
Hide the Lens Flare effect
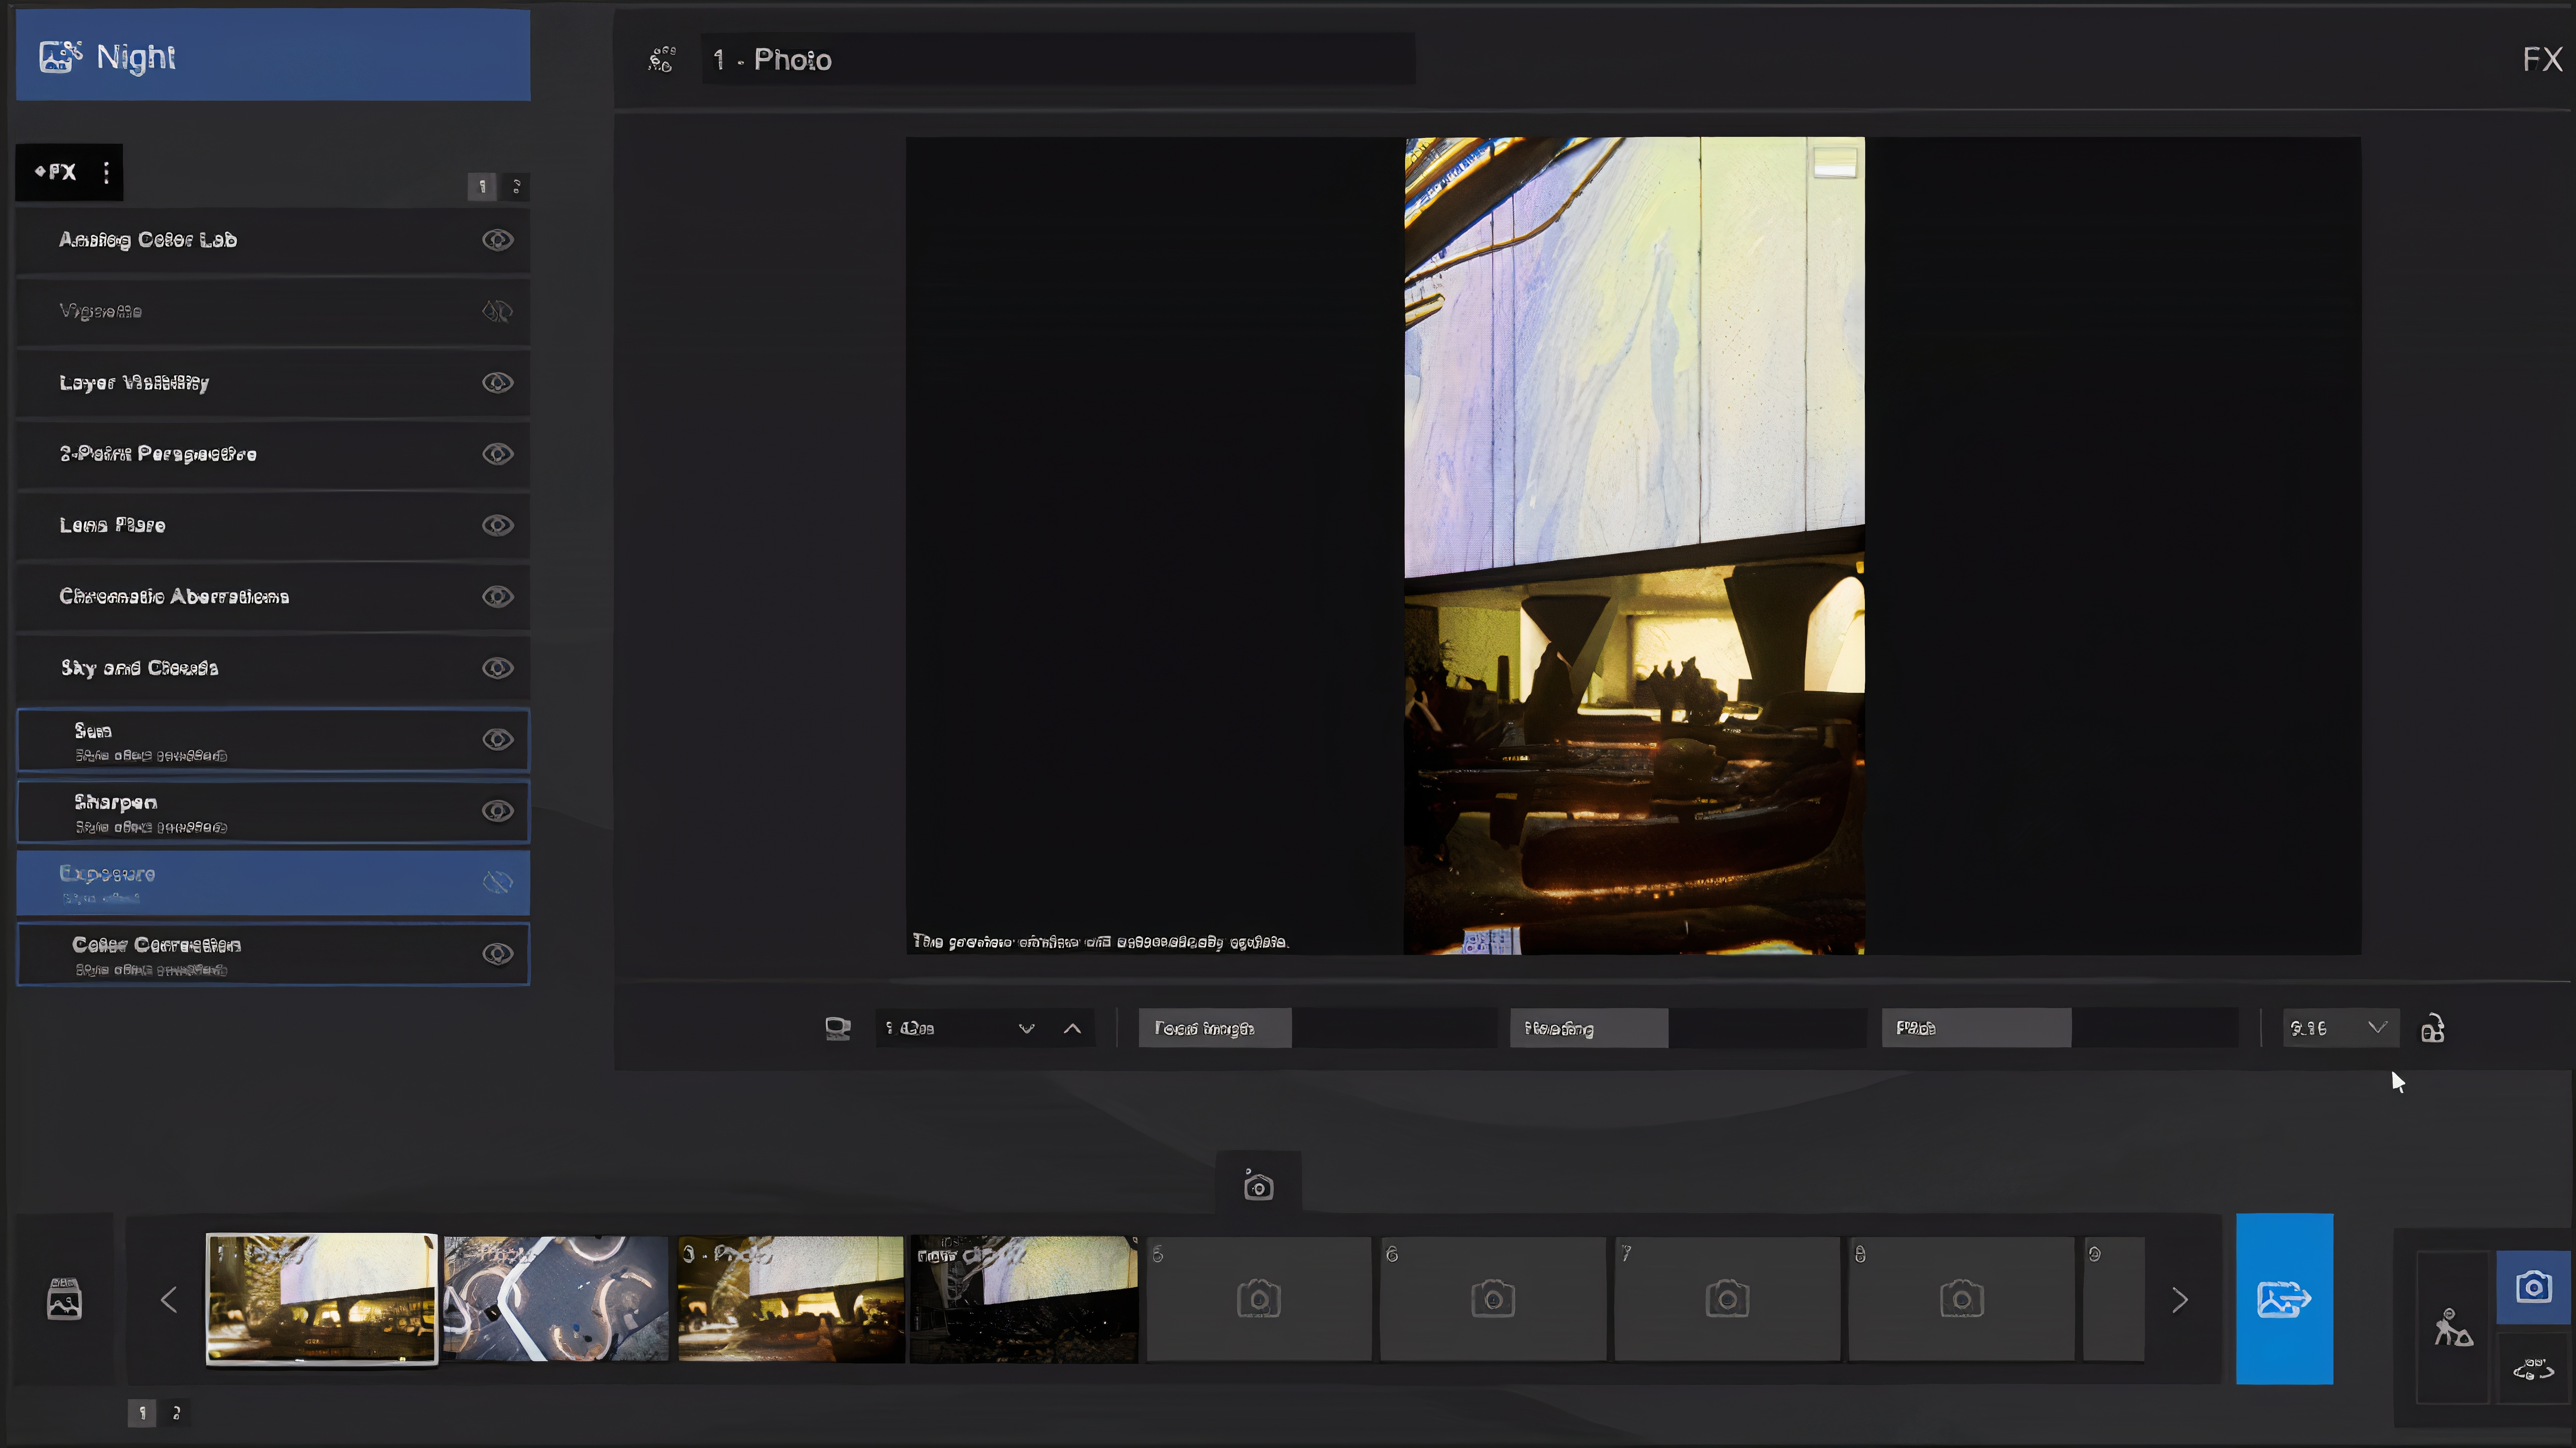(x=498, y=525)
